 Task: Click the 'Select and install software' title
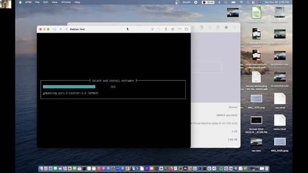[x=113, y=81]
